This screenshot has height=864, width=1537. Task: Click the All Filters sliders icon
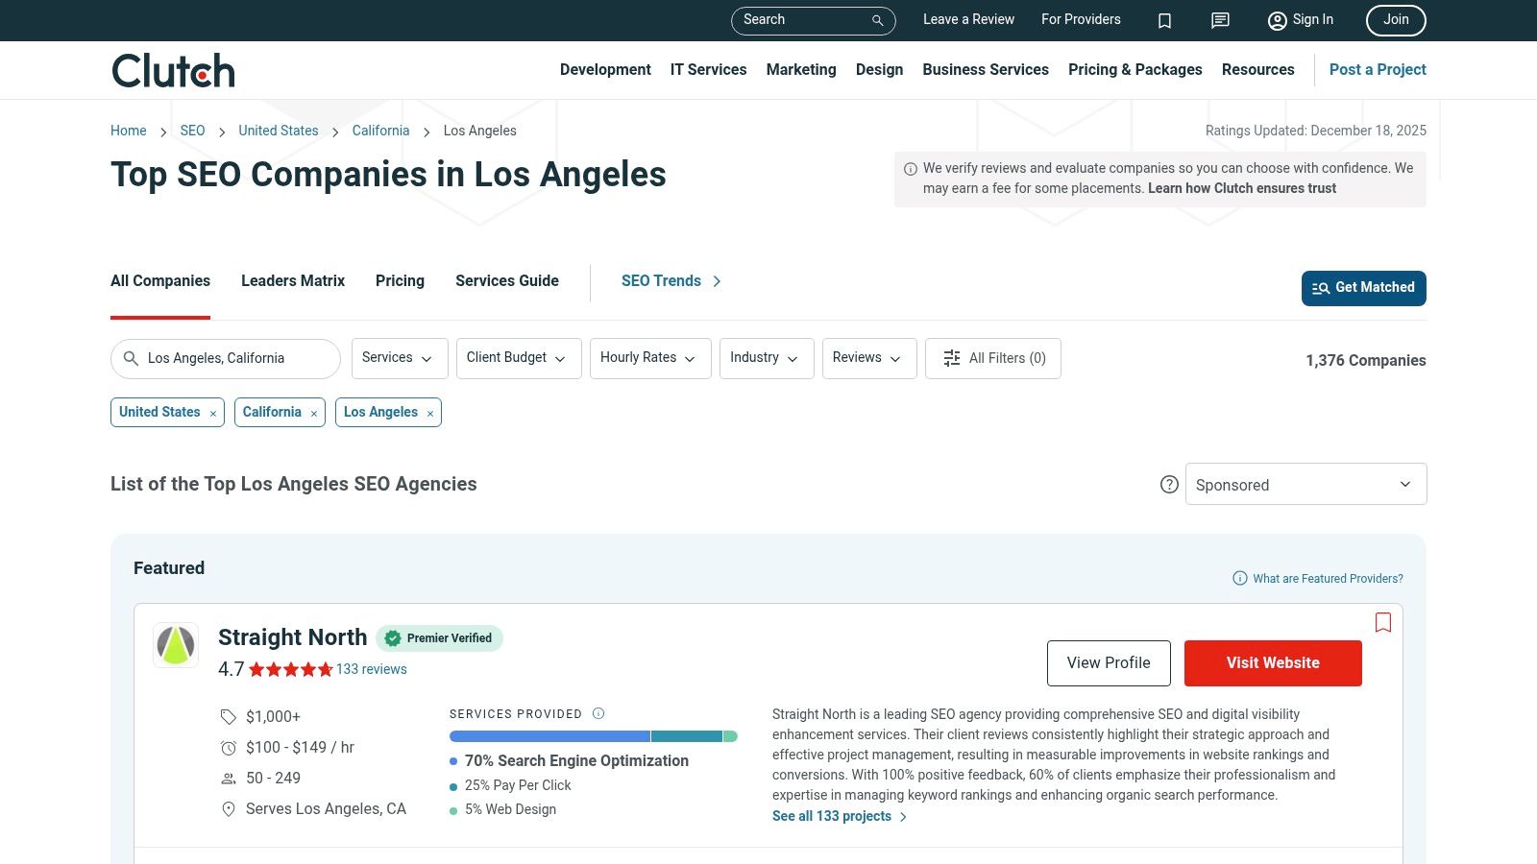point(951,358)
